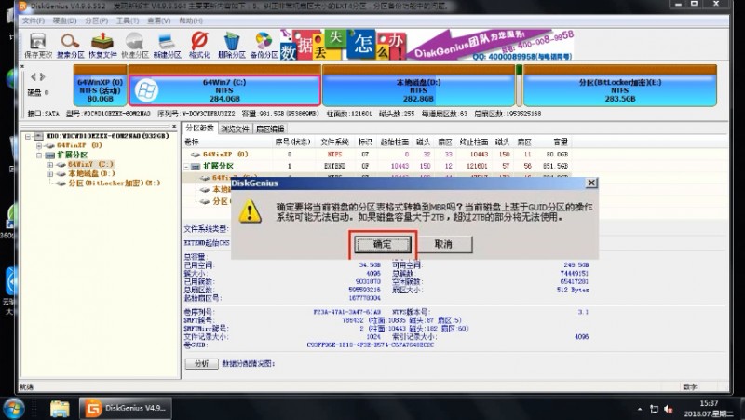
Task: Click the 格式化 format toolbar icon
Action: coord(199,46)
